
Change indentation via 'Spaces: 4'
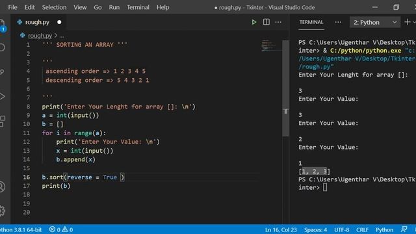315,229
